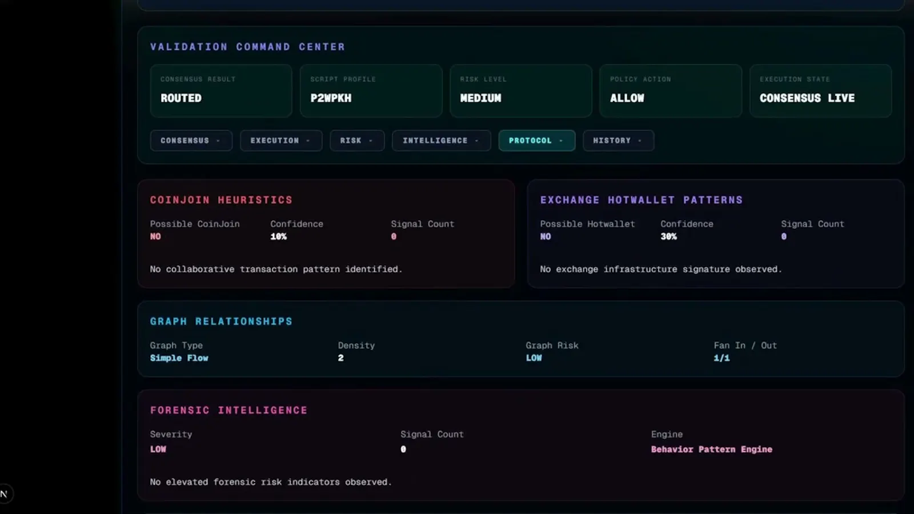Click the Hotwallet Signal Count value

(784, 236)
